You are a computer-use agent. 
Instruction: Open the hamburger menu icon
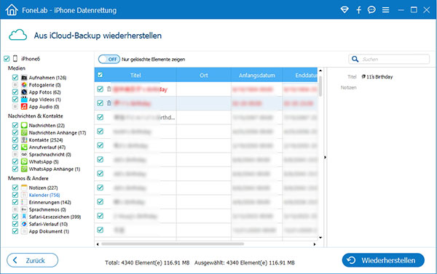coord(386,10)
